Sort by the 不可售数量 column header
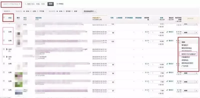The height and width of the screenshot is (98, 200). pos(129,18)
